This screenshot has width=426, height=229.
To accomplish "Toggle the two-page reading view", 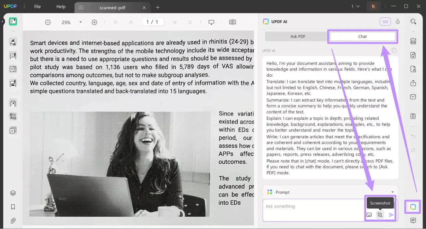I will tap(232, 22).
